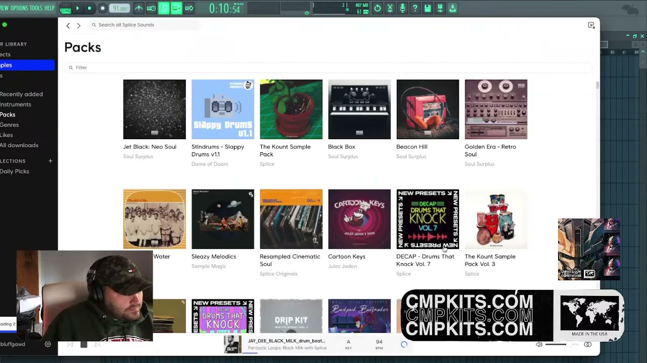Viewport: 647px width, 363px height.
Task: Skip to previous sample in Splice player
Action: [70, 344]
